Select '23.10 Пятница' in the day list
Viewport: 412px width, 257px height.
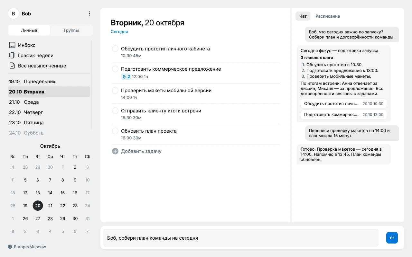pyautogui.click(x=49, y=122)
